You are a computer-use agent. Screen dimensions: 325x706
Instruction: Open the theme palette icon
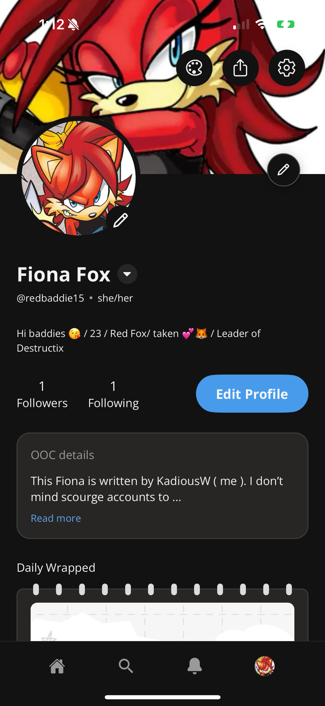click(x=194, y=68)
